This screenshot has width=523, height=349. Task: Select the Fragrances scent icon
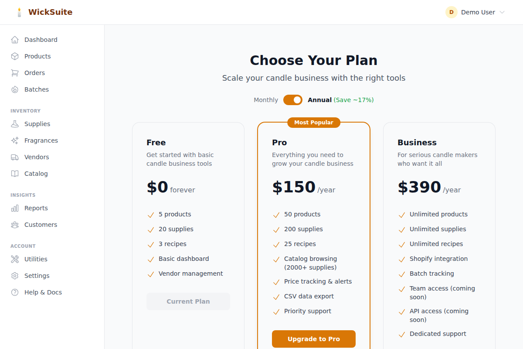pyautogui.click(x=15, y=140)
